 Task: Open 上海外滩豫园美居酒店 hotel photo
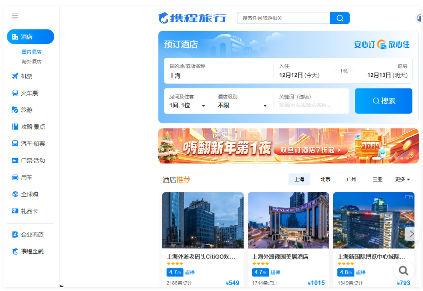(x=289, y=220)
